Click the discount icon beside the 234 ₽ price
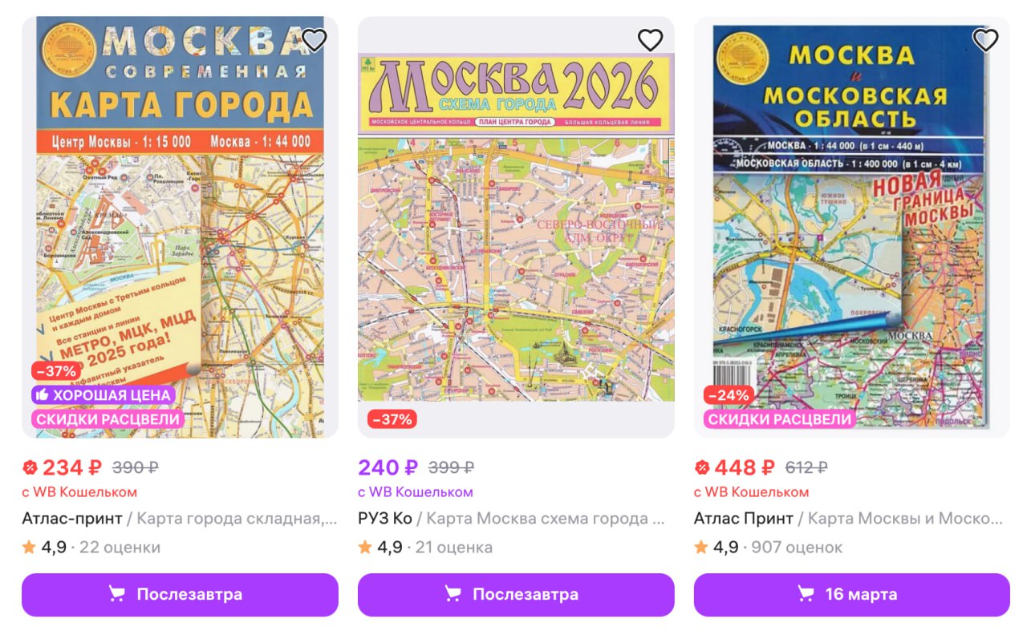The image size is (1027, 639). tap(30, 467)
